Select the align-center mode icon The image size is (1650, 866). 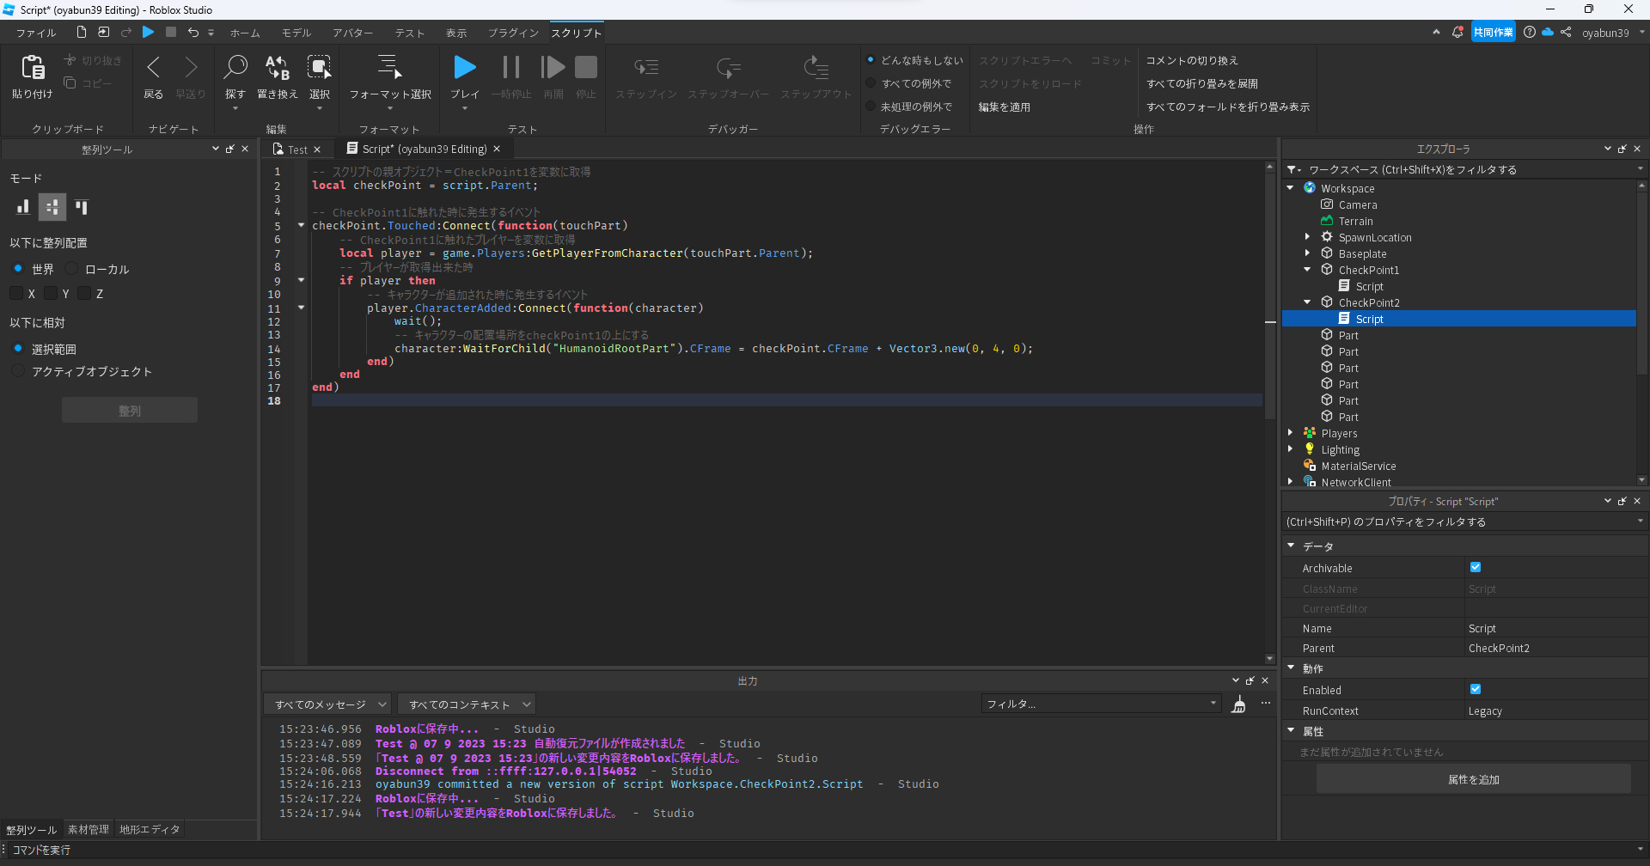[x=52, y=207]
